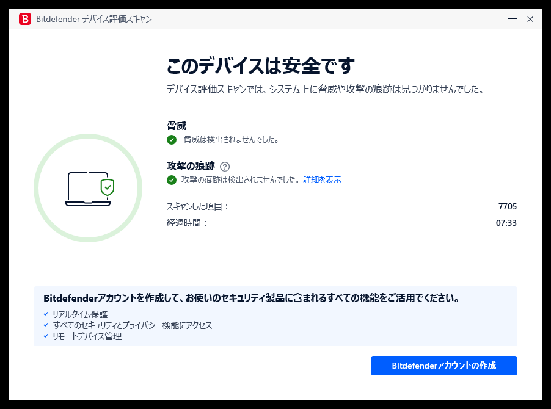Click the checkmark beside リアルタイム保護
551x409 pixels.
pos(46,314)
